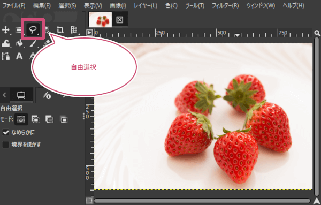Open the ファイル(F) menu
321x205 pixels.
(x=14, y=5)
